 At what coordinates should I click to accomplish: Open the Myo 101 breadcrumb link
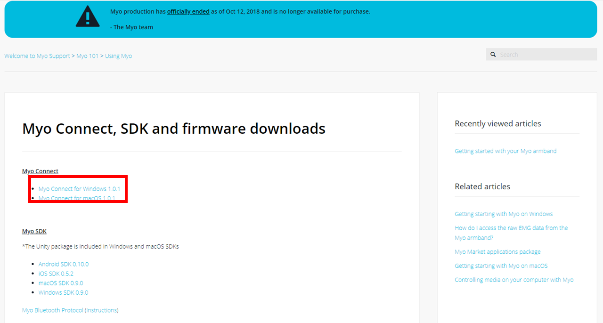(88, 56)
